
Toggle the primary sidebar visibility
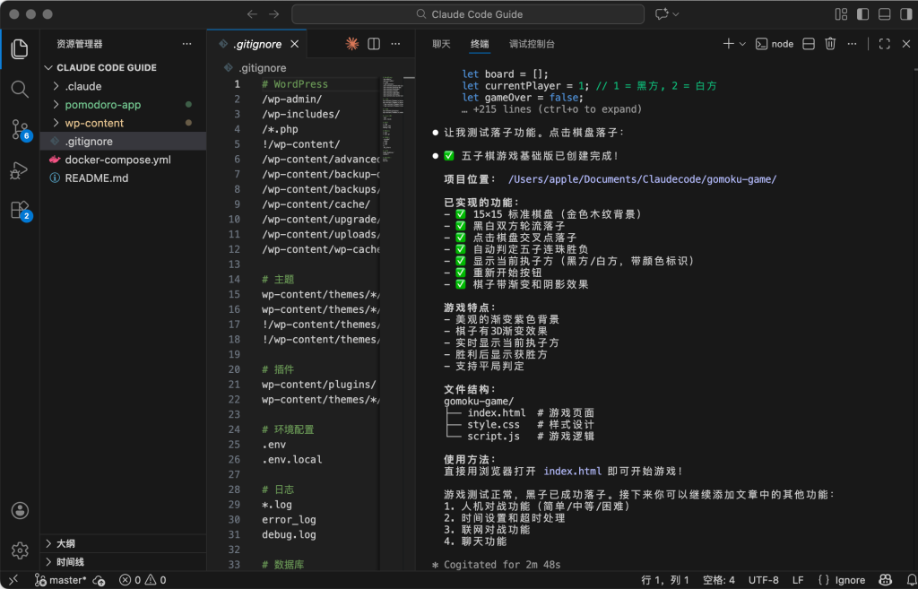click(x=862, y=14)
